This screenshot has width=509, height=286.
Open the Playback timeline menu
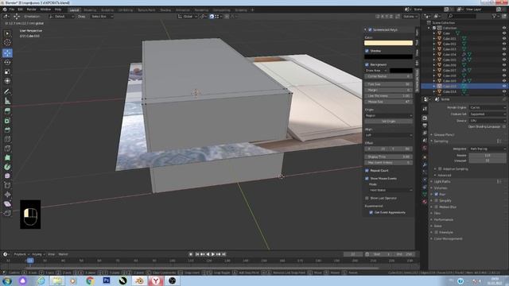coord(21,254)
